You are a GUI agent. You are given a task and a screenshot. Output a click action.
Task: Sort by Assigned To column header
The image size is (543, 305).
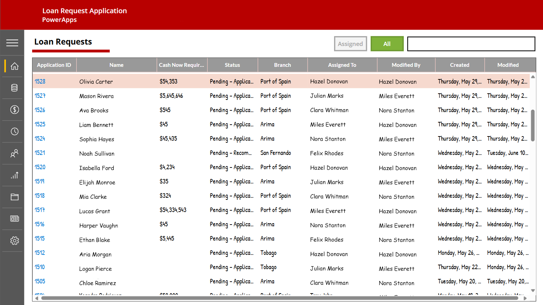click(342, 65)
